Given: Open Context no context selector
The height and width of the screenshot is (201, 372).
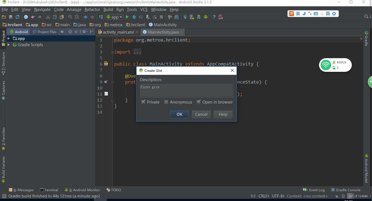Looking at the screenshot, I should pyautogui.click(x=307, y=196).
